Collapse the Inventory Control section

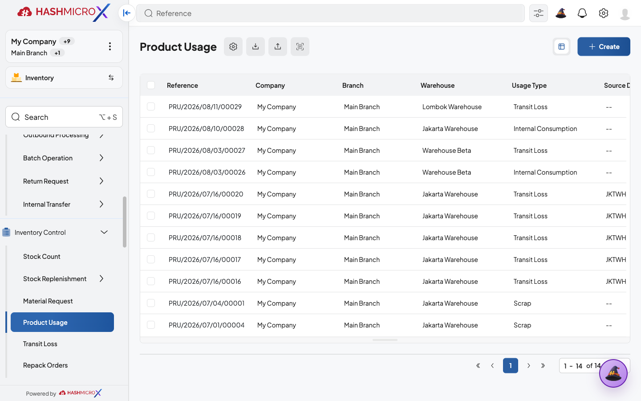[104, 232]
